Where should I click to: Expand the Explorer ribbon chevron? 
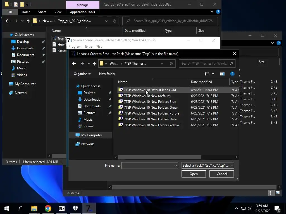point(212,12)
